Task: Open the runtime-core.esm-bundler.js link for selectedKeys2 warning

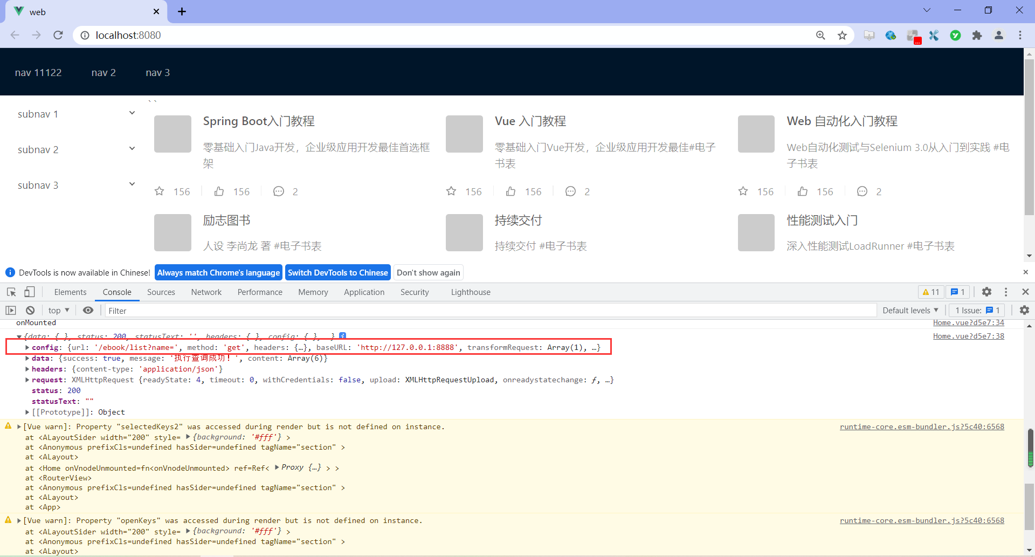Action: click(x=922, y=427)
